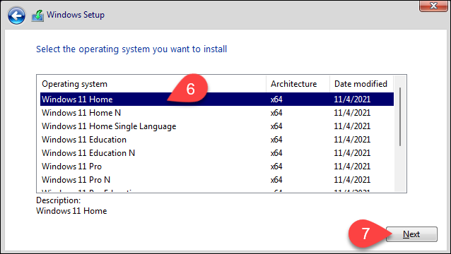Click the Windows Setup icon in title bar
Image resolution: width=451 pixels, height=254 pixels.
(x=37, y=16)
